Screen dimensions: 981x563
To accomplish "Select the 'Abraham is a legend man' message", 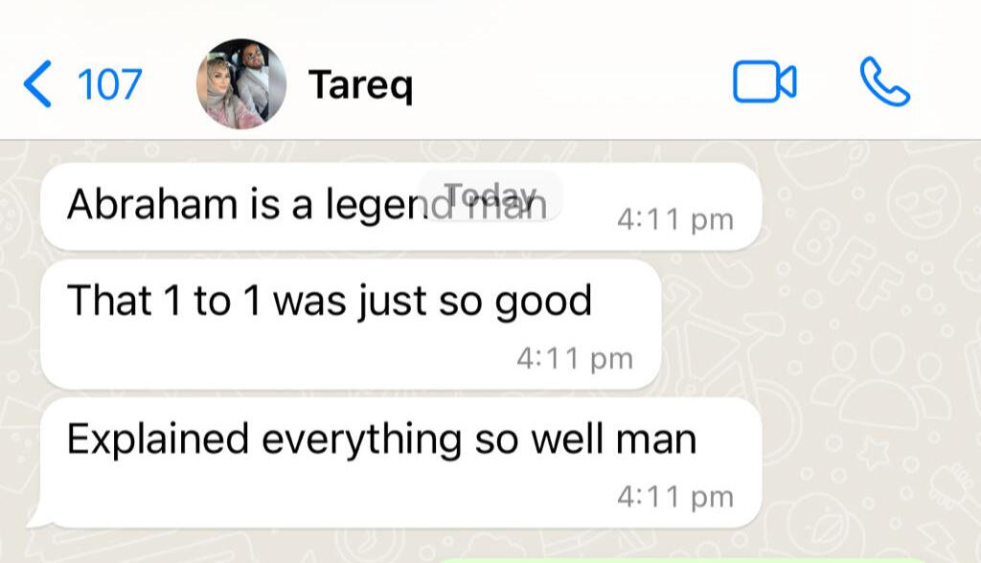I will click(x=401, y=206).
